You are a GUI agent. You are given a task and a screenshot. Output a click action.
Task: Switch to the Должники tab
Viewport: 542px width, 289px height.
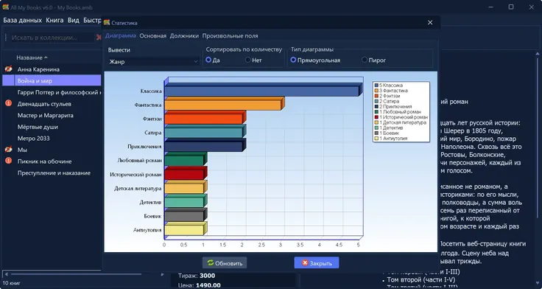(184, 35)
